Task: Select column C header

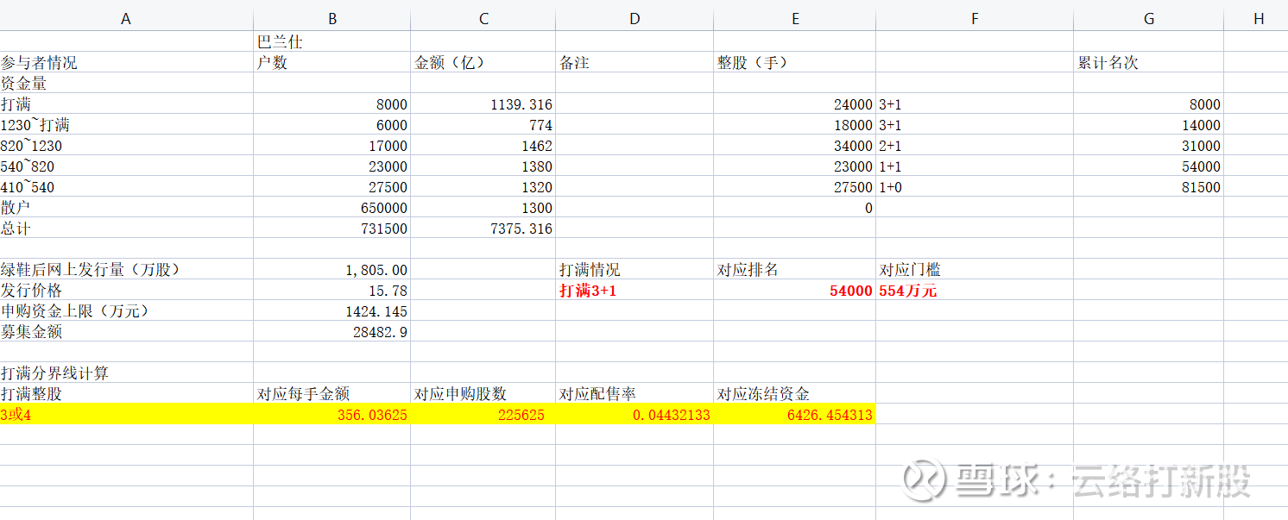Action: coord(483,19)
